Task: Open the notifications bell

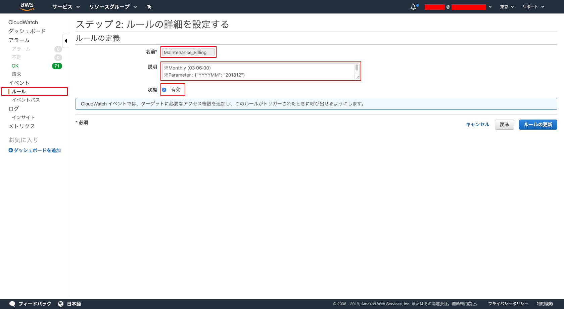Action: (x=413, y=6)
